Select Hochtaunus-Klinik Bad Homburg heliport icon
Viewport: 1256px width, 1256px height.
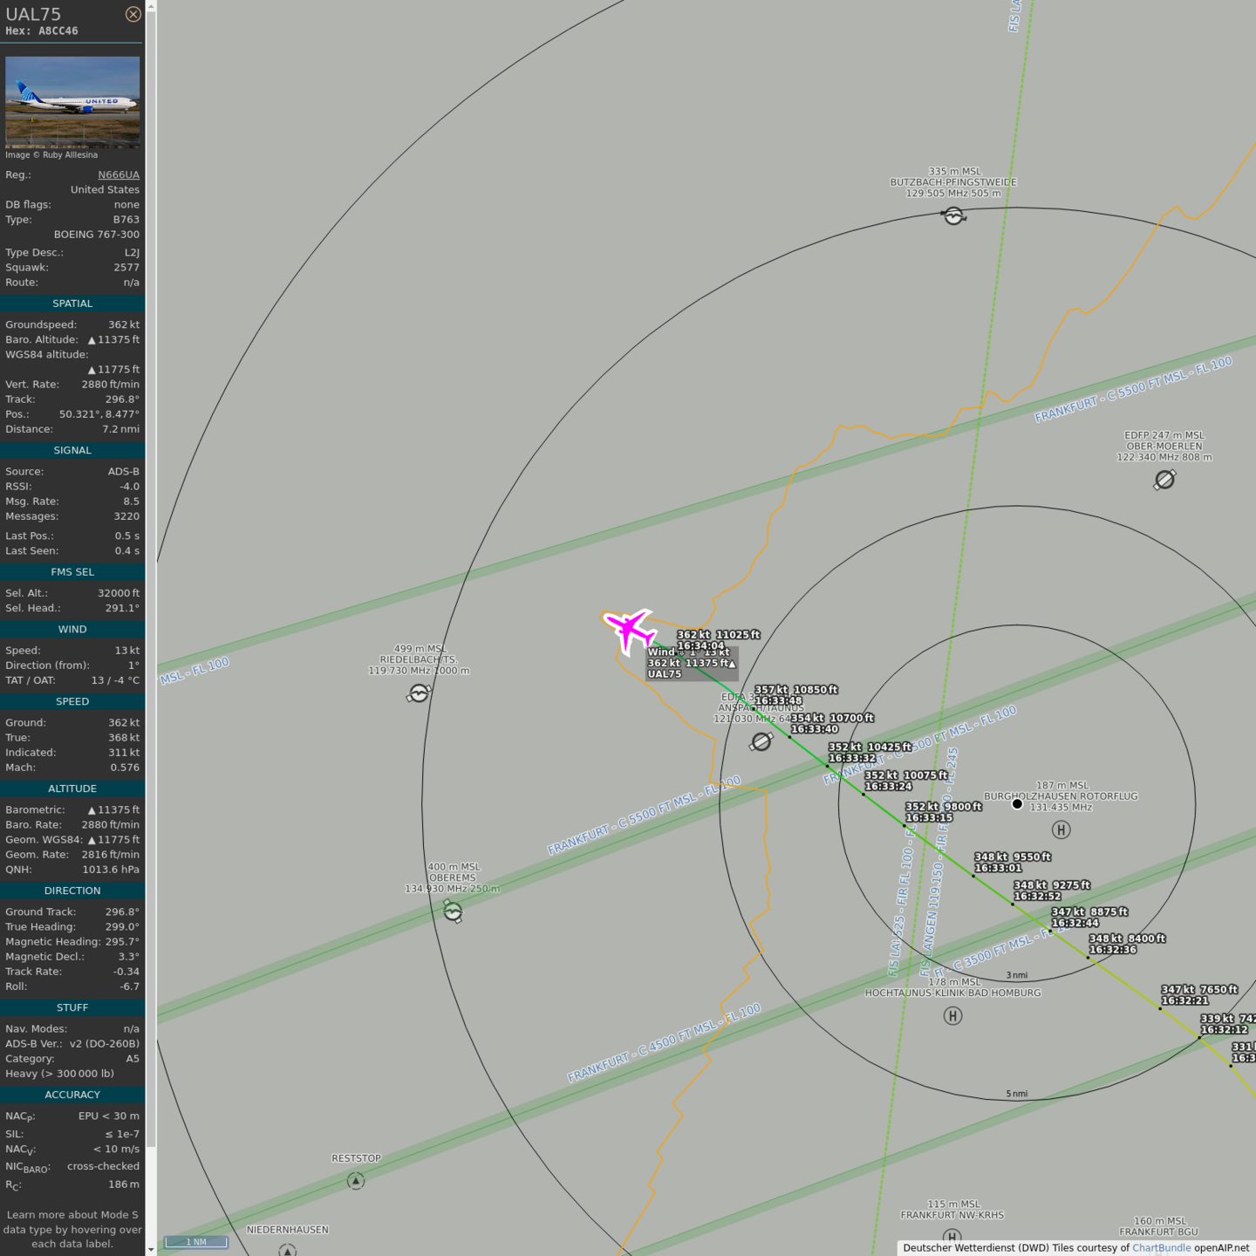952,1015
